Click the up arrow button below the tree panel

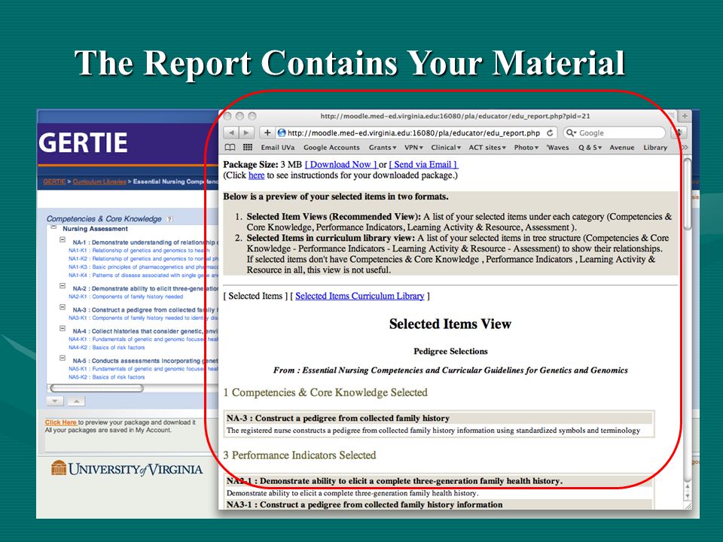[77, 401]
